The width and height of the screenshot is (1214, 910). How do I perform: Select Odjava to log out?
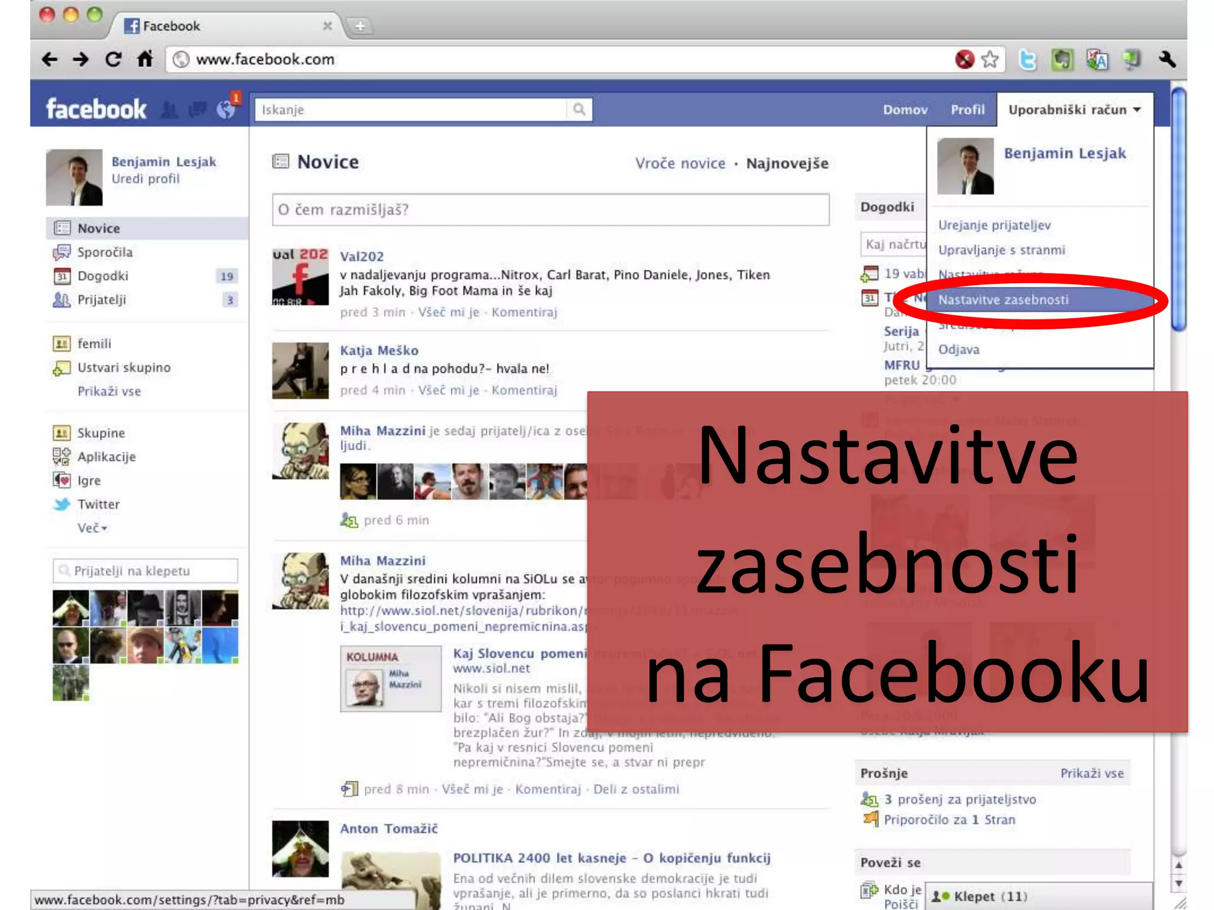click(x=959, y=350)
